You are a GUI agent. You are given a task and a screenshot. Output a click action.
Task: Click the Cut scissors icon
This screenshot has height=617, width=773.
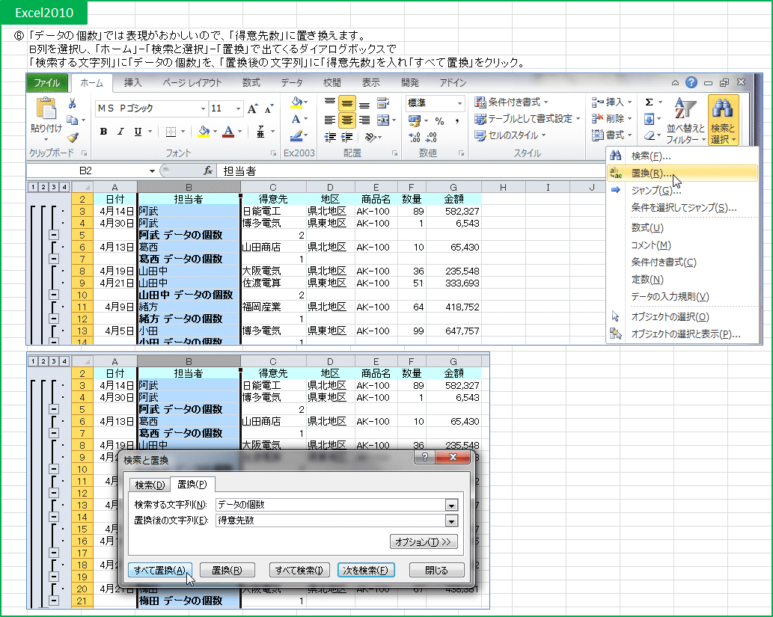73,104
